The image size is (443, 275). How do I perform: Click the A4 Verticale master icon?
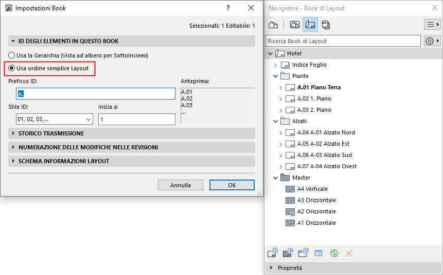(x=290, y=189)
